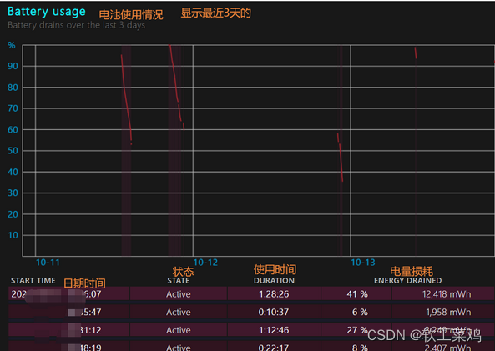Click the "30" y-axis label

click(13, 193)
